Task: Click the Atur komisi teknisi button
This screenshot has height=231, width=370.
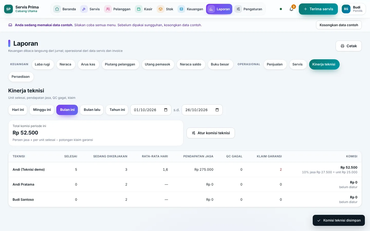Action: pyautogui.click(x=211, y=133)
